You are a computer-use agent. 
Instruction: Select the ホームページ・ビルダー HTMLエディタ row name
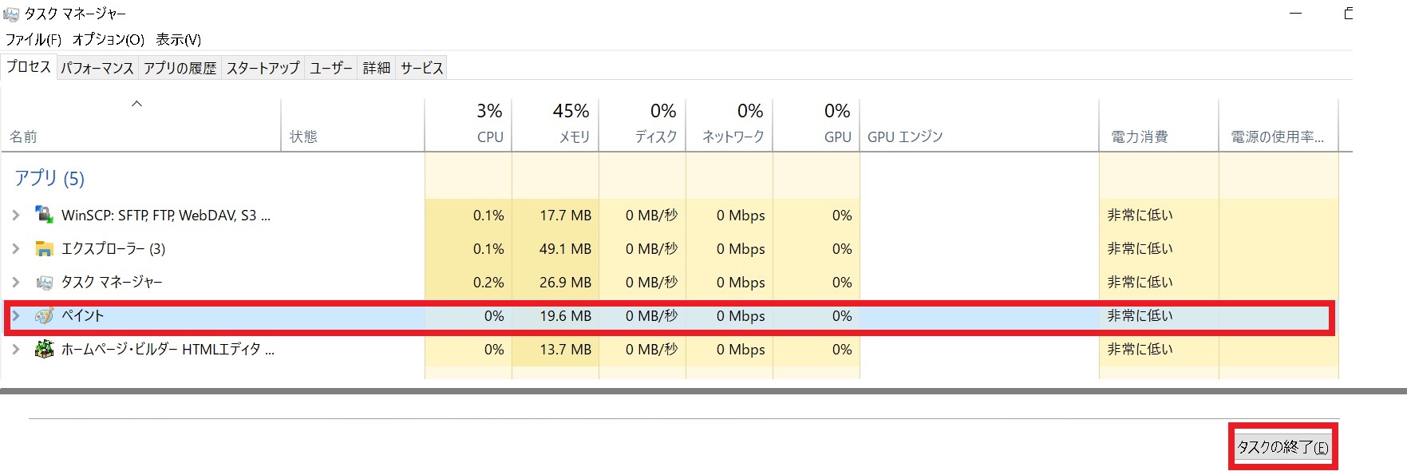click(168, 349)
